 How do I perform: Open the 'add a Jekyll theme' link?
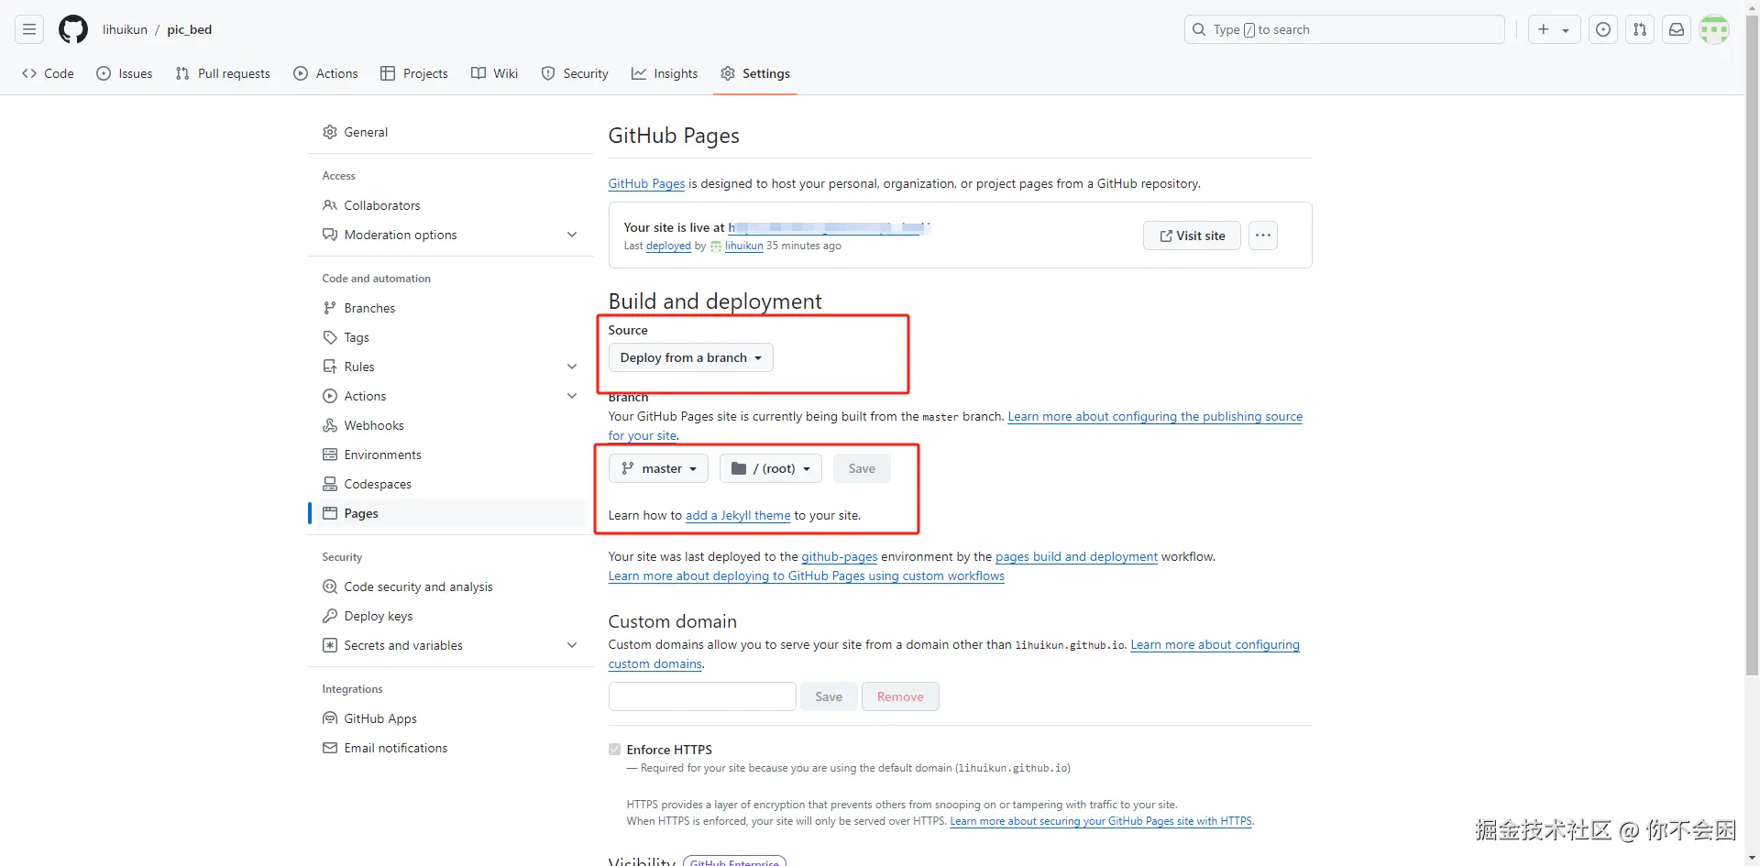click(738, 515)
